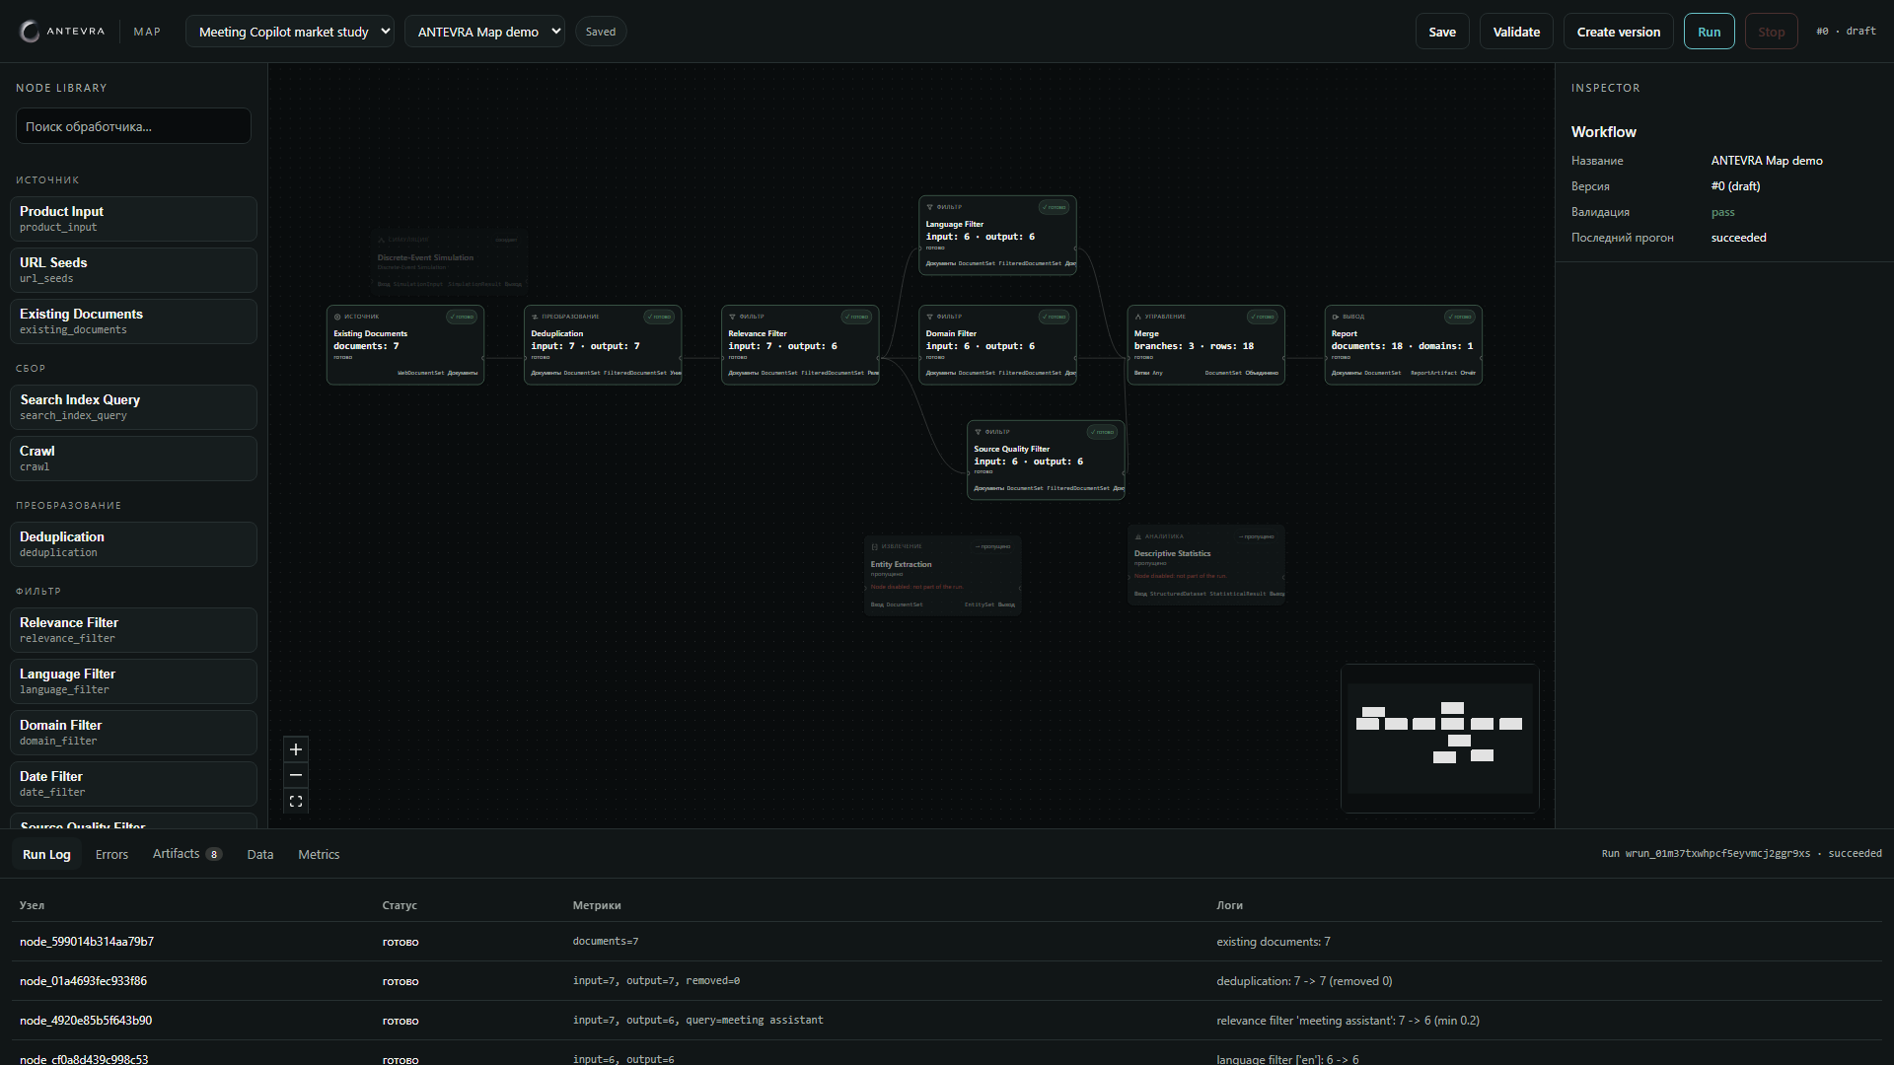Select URL Seeds in node library
Screen dimensions: 1894x1065
(133, 270)
